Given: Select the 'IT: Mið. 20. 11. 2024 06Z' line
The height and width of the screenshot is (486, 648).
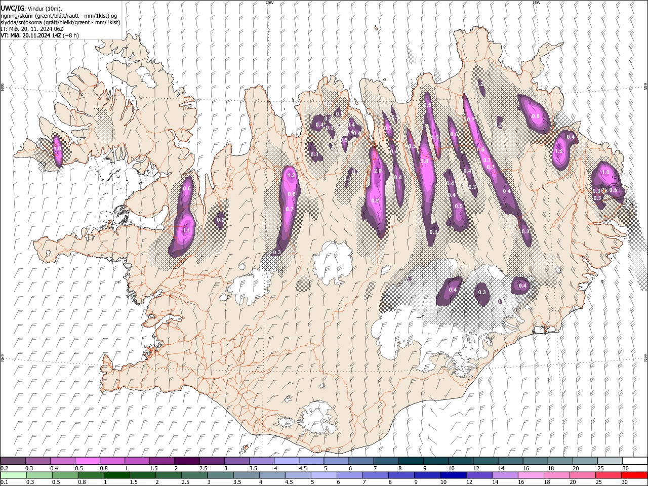Looking at the screenshot, I should pos(32,29).
